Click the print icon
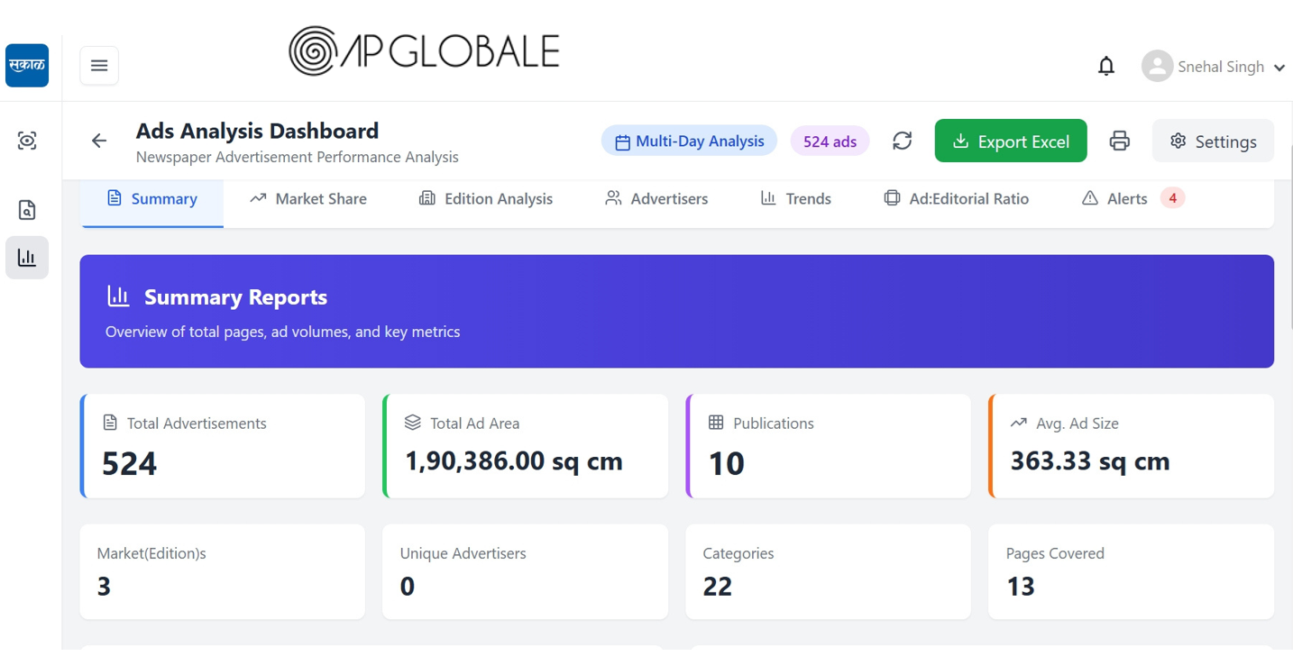1293x665 pixels. pos(1119,141)
